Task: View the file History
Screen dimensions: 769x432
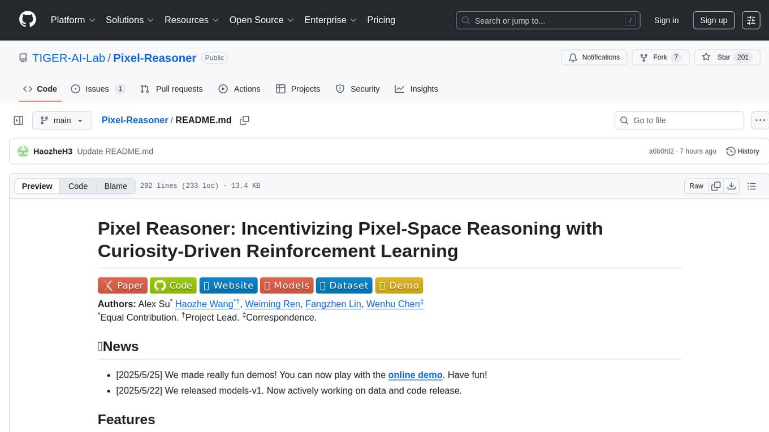Action: click(x=742, y=151)
